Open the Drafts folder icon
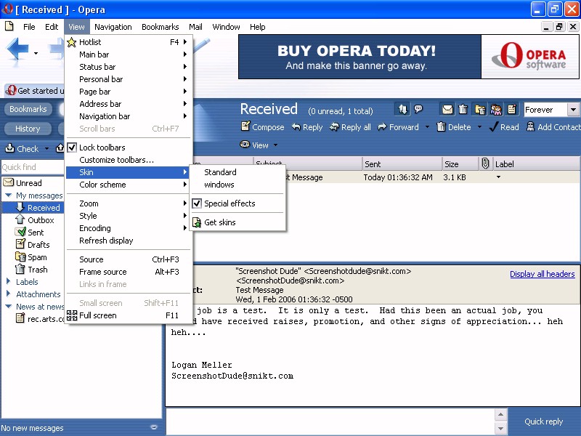This screenshot has width=581, height=436. pyautogui.click(x=21, y=245)
